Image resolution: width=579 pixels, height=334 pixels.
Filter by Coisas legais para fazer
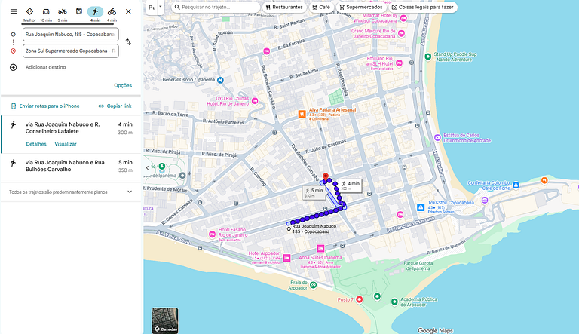coord(422,7)
